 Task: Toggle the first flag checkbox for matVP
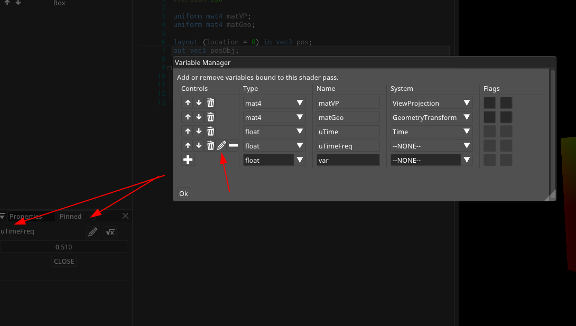pos(489,103)
